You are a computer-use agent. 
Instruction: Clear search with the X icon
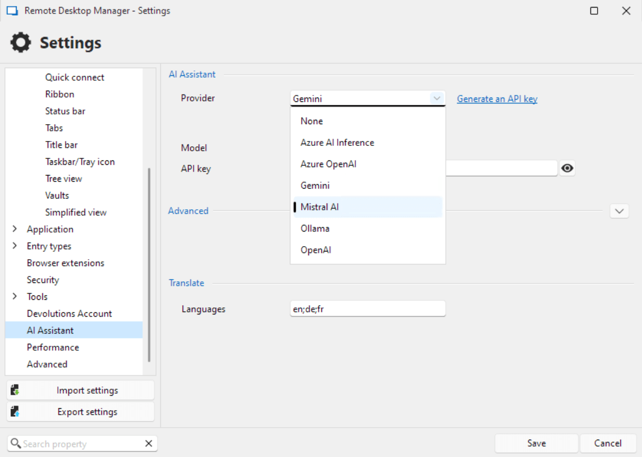[148, 443]
